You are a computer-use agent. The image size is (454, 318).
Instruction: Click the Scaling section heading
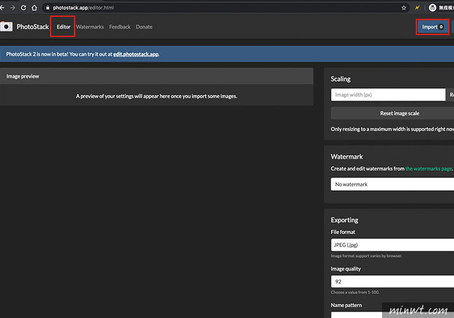click(340, 79)
